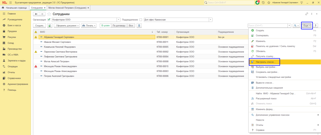Click the list search field
The height and width of the screenshot is (135, 321).
pos(270,25)
